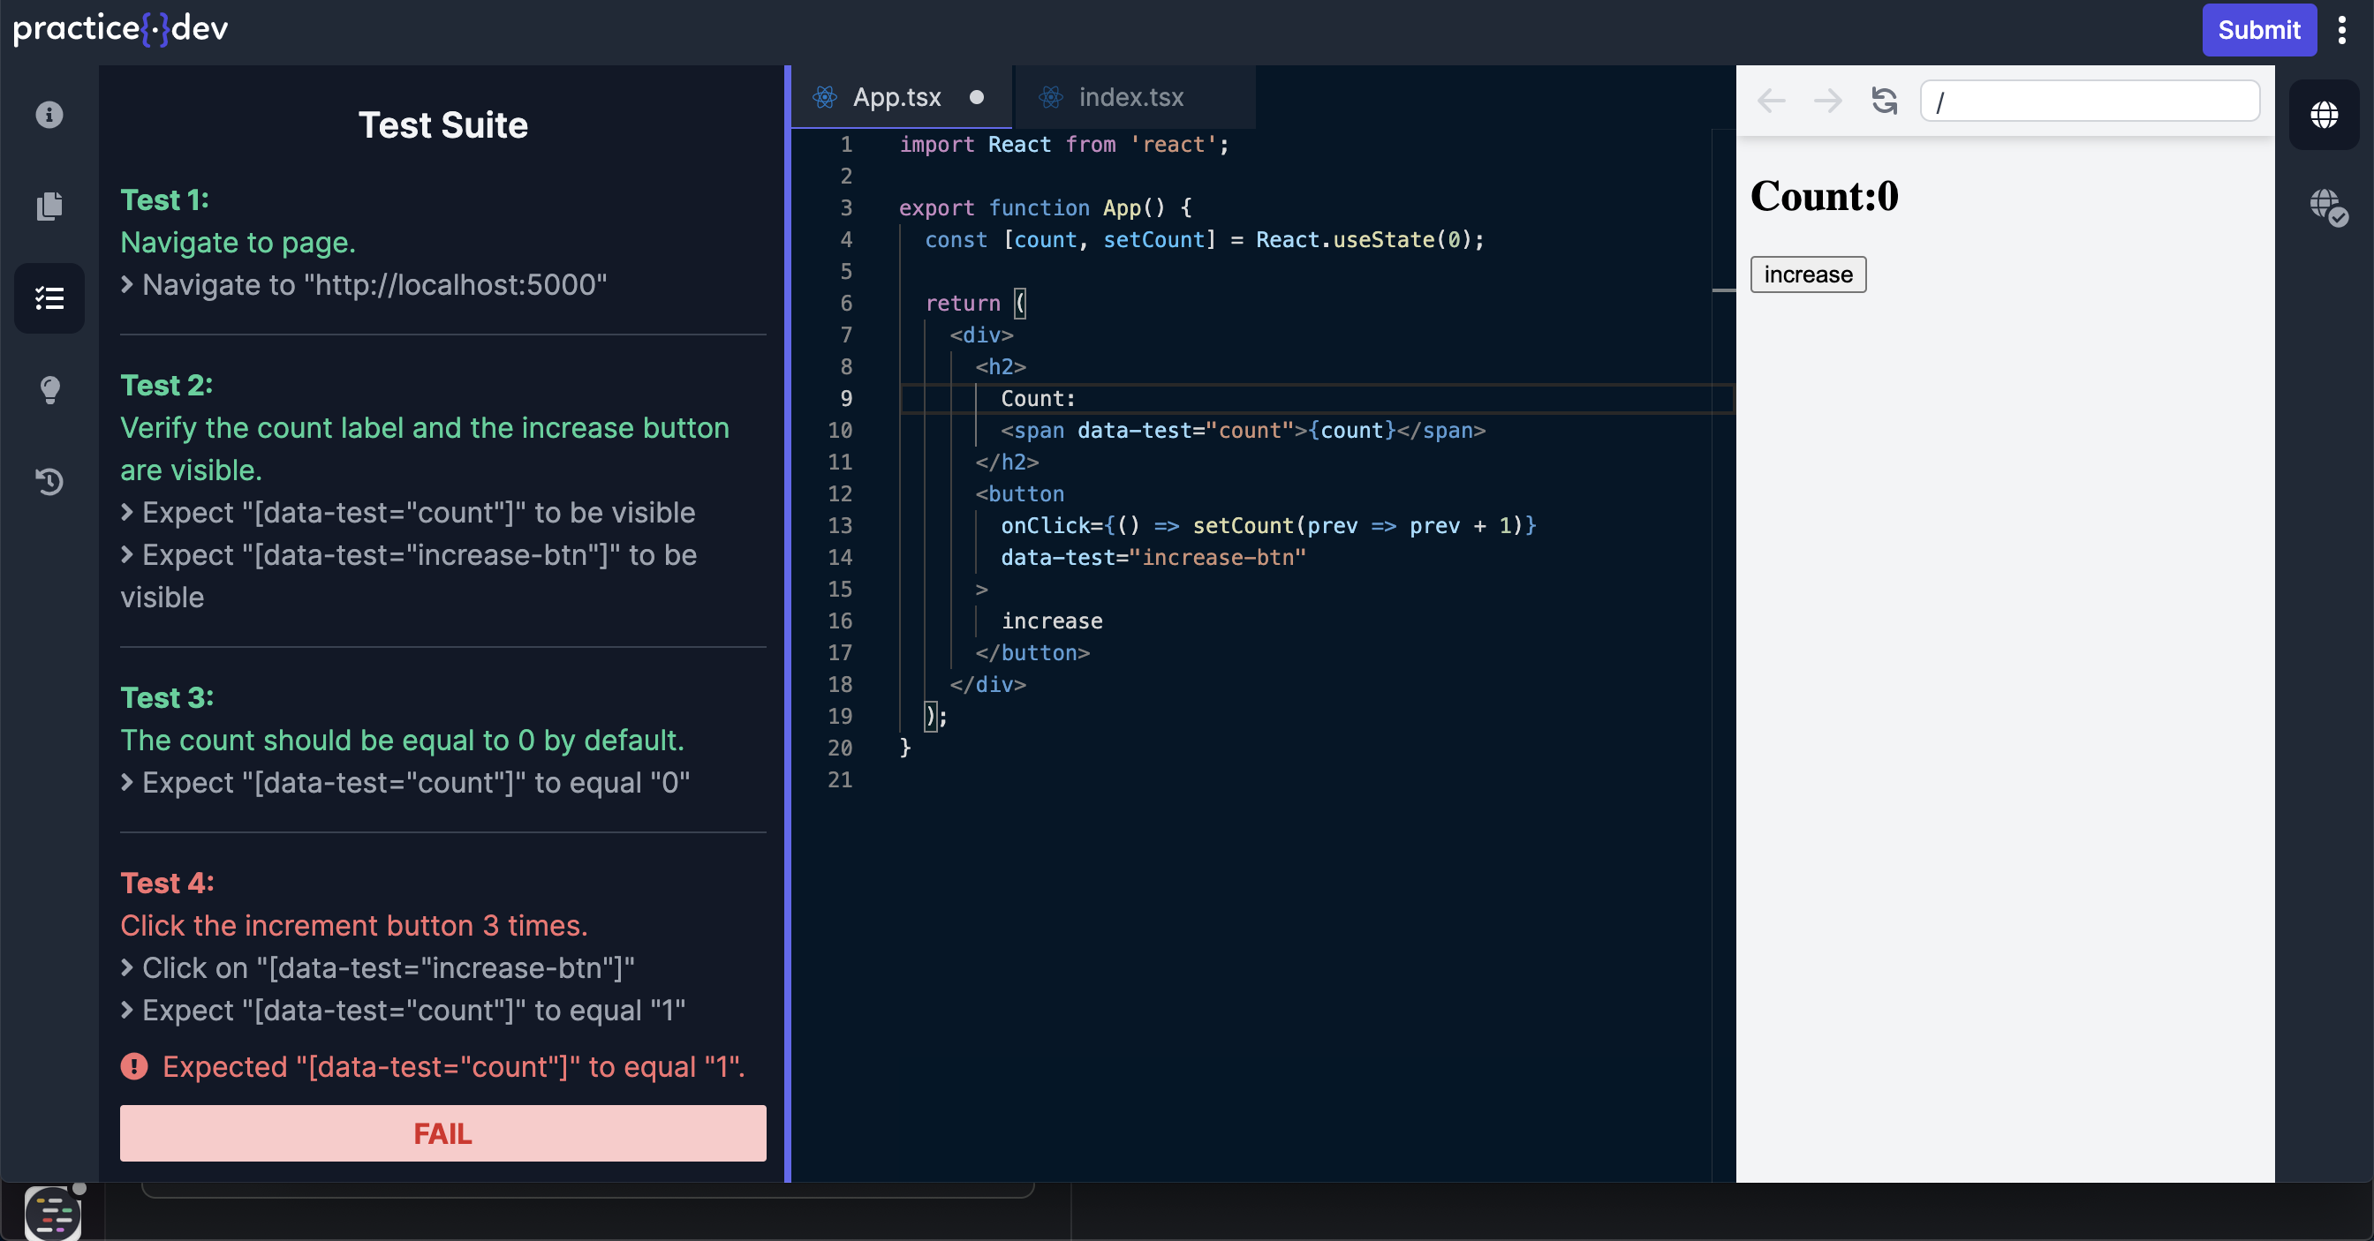Click the React icon on index.tsx tab
This screenshot has width=2374, height=1241.
point(1051,97)
